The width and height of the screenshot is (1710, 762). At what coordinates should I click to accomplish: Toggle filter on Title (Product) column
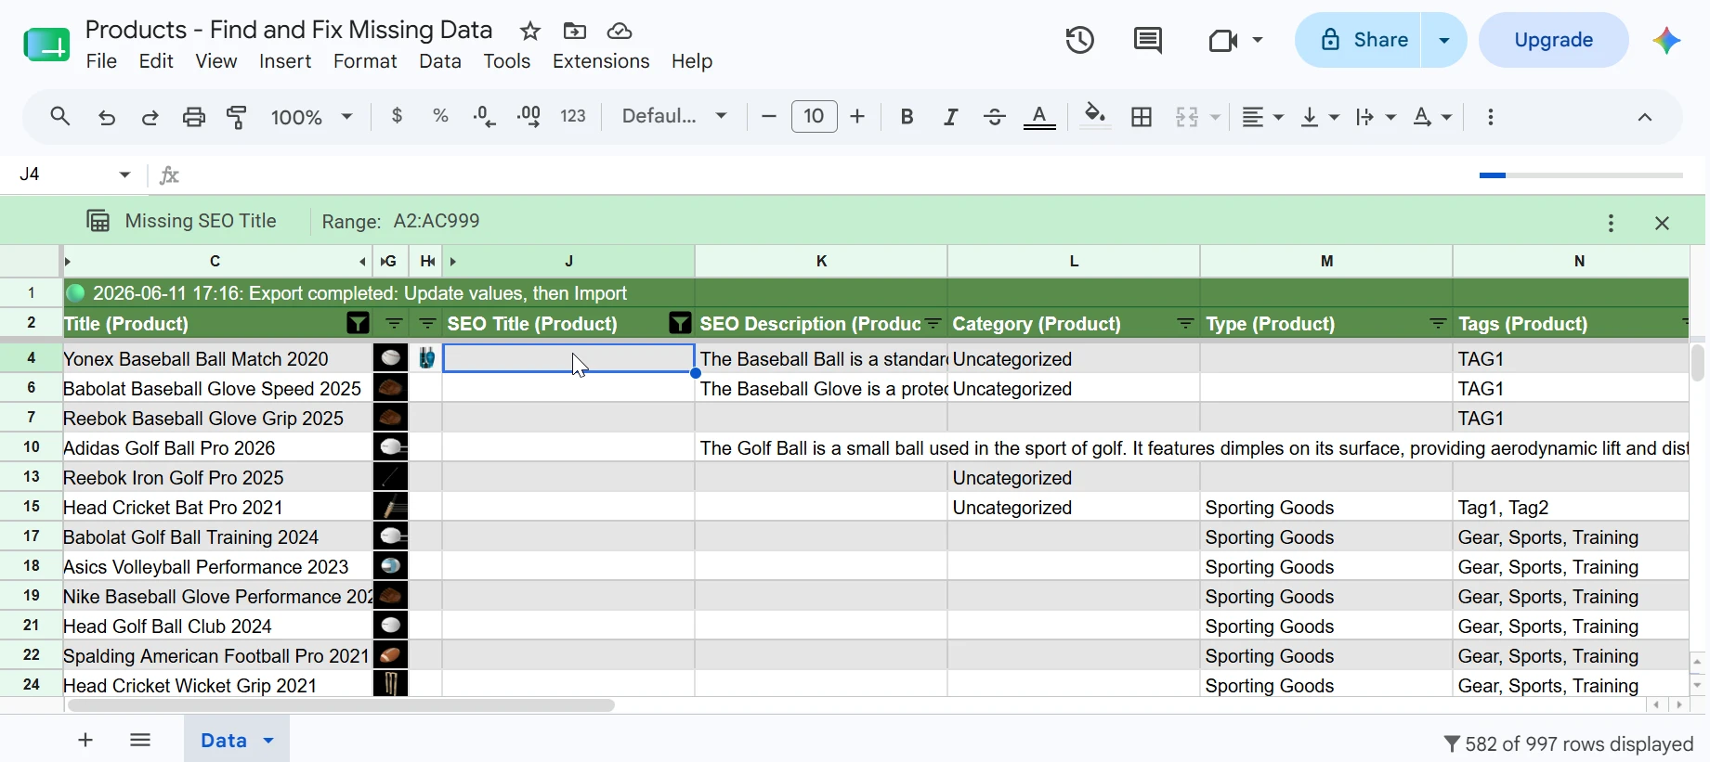click(x=358, y=324)
